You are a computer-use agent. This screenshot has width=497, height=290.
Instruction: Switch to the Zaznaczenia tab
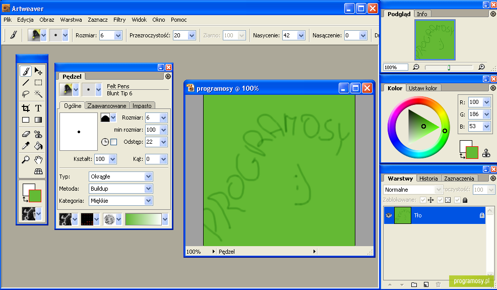(x=459, y=179)
